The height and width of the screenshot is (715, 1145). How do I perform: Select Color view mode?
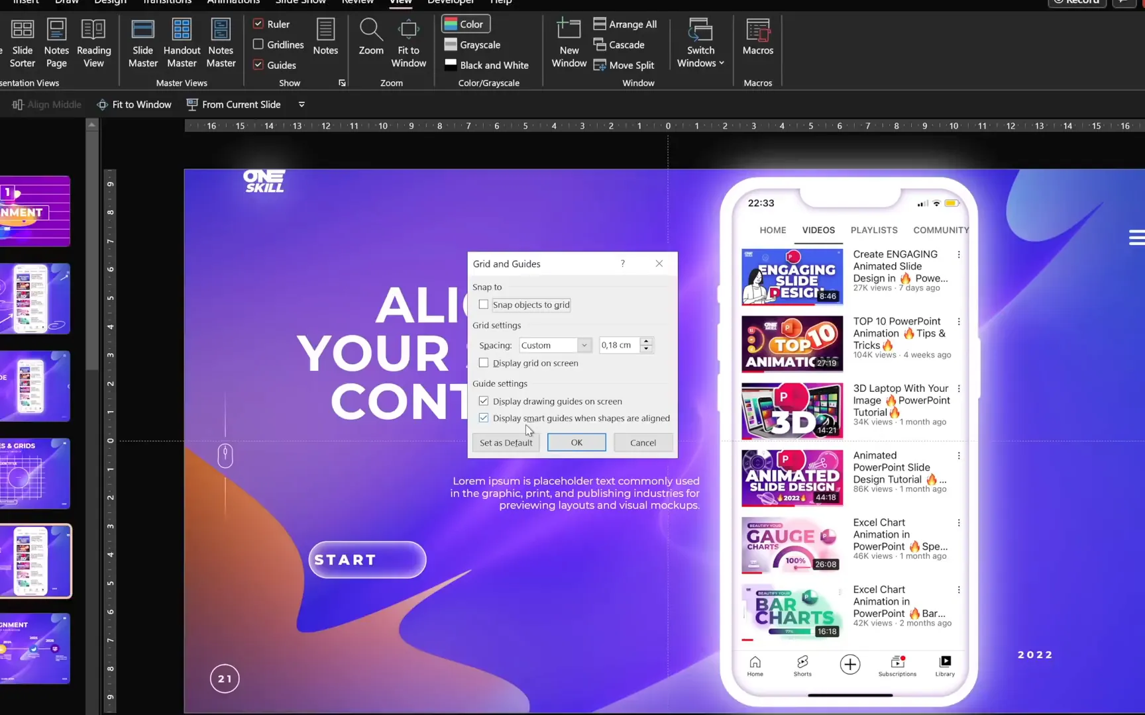coord(465,24)
